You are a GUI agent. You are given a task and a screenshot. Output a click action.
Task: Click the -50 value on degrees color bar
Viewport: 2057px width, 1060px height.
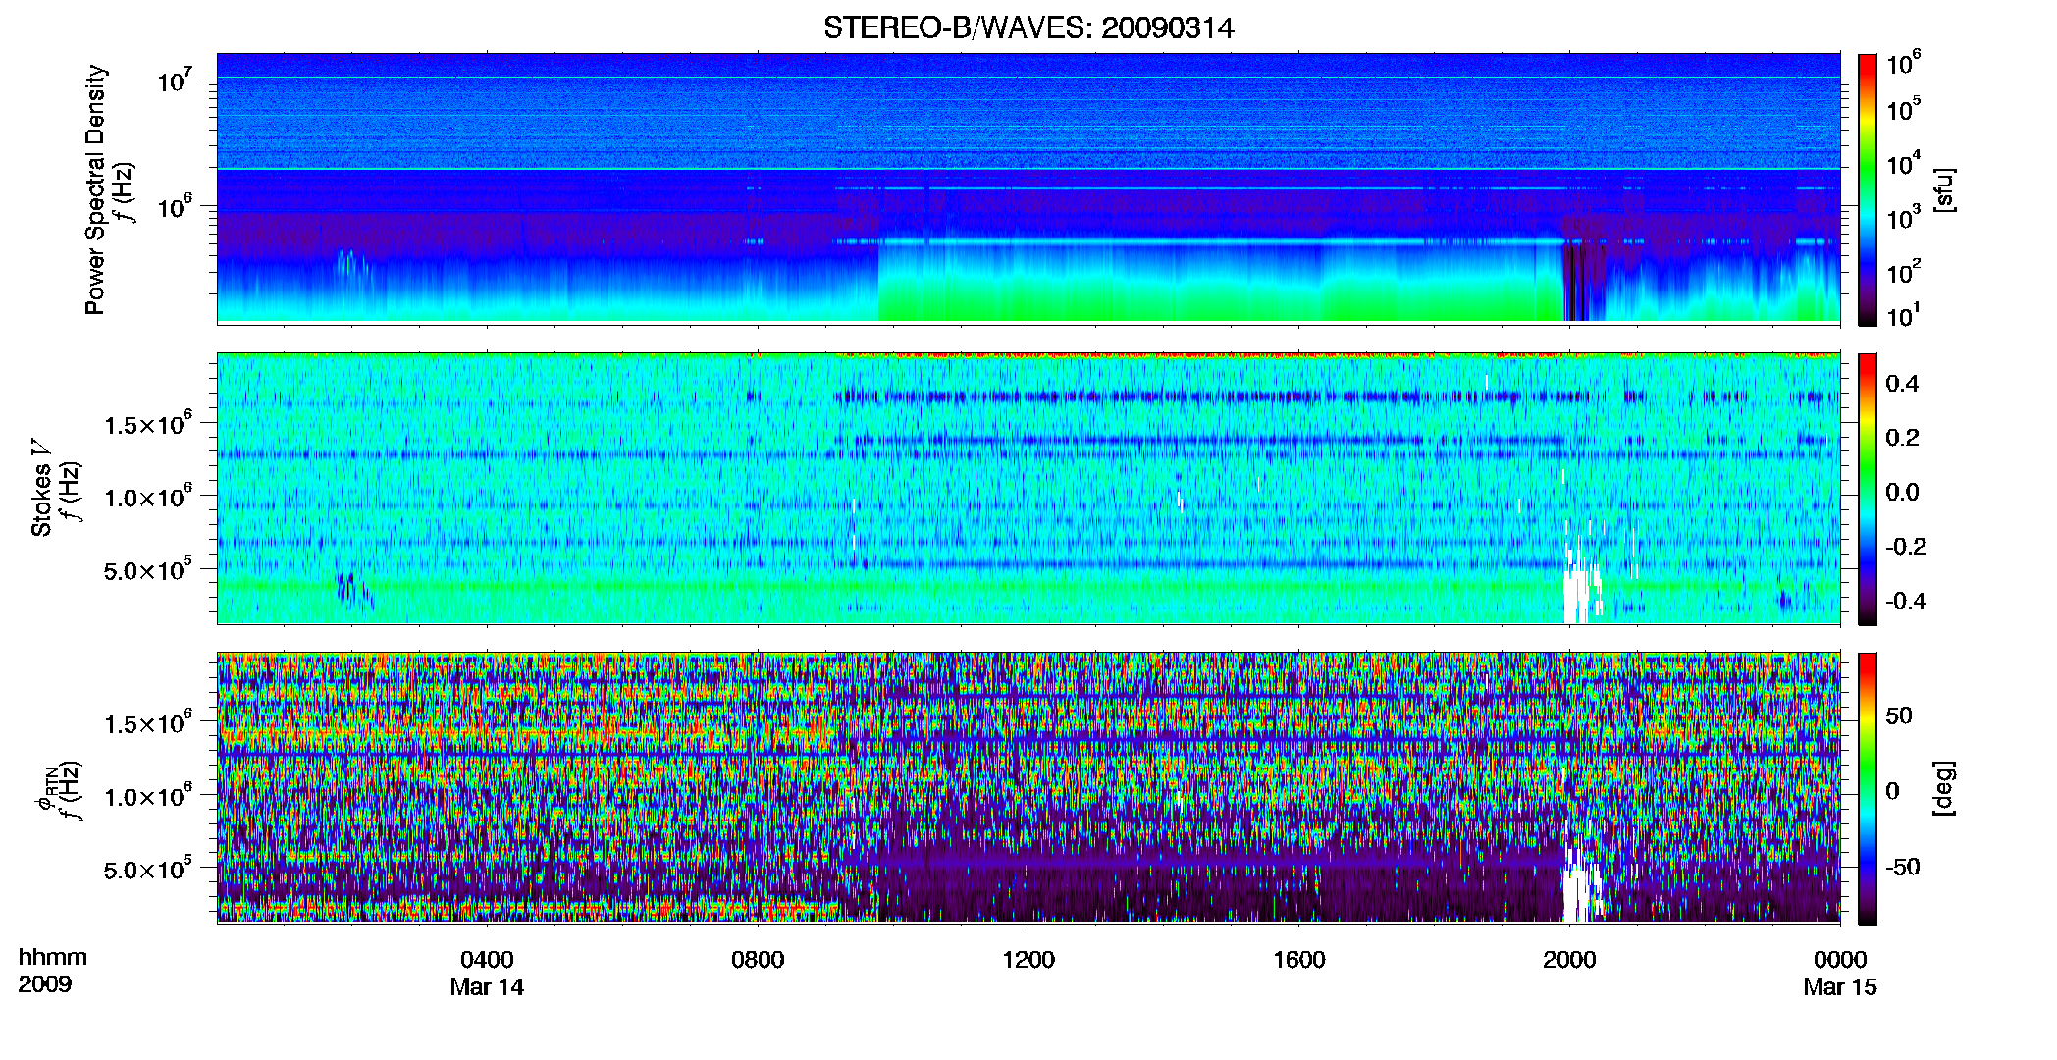[1903, 867]
